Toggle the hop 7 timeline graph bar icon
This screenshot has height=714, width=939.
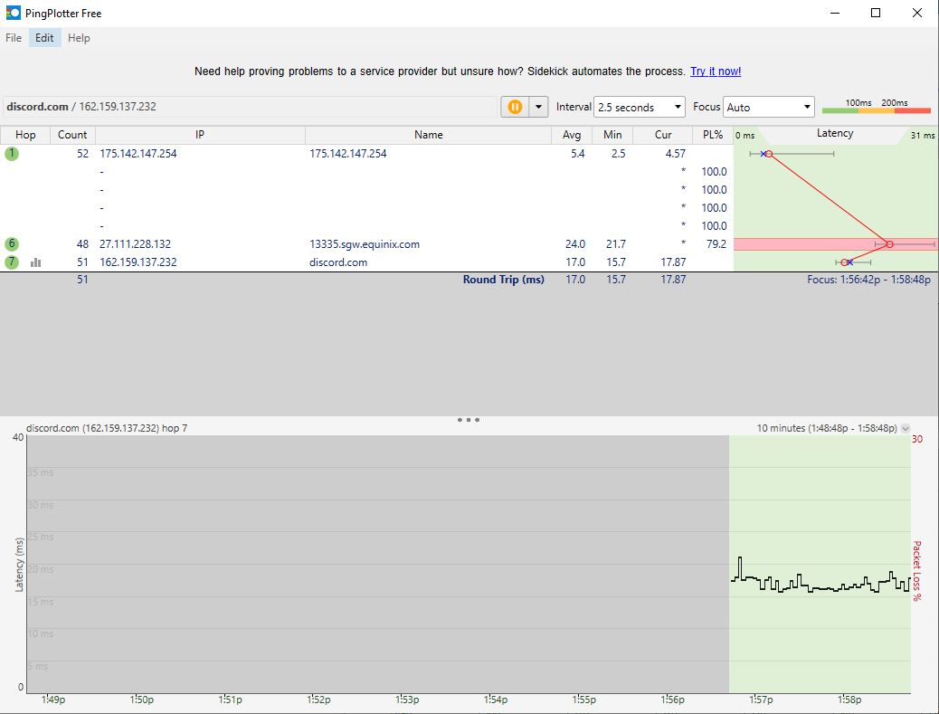pyautogui.click(x=36, y=262)
